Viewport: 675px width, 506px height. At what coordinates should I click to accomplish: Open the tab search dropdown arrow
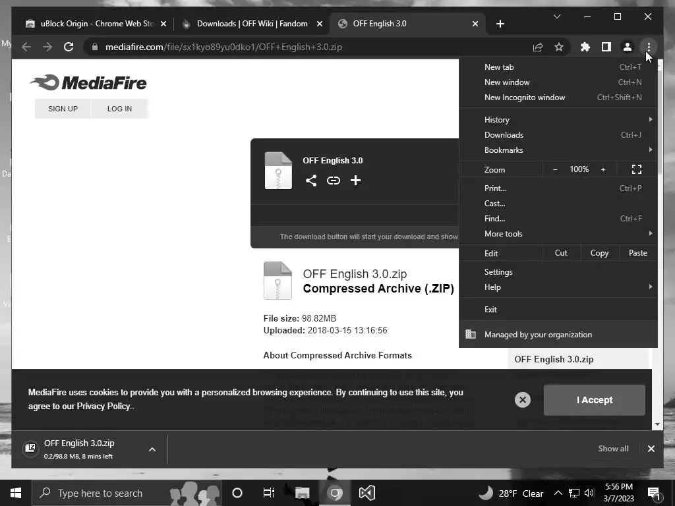556,16
